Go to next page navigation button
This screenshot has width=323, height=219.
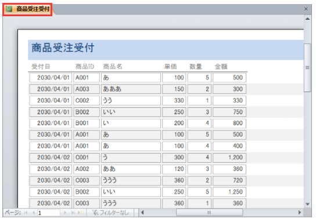65,213
